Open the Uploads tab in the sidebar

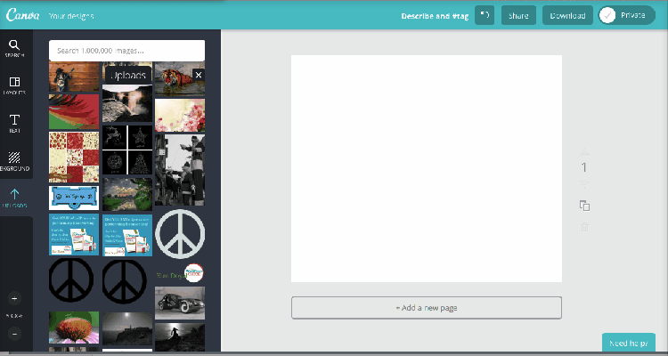pyautogui.click(x=14, y=198)
